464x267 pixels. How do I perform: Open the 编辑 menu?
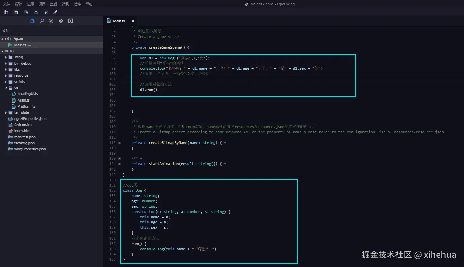[x=18, y=4]
